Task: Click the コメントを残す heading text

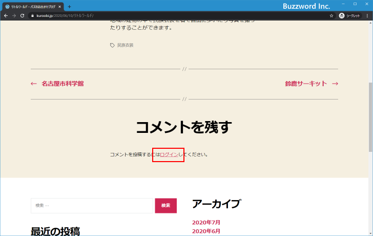Action: [184, 127]
